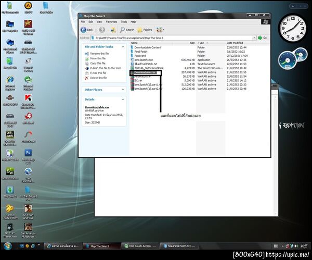Screen dimensions: 312x260
Task: Open the Search toolbar button
Action: [127, 30]
